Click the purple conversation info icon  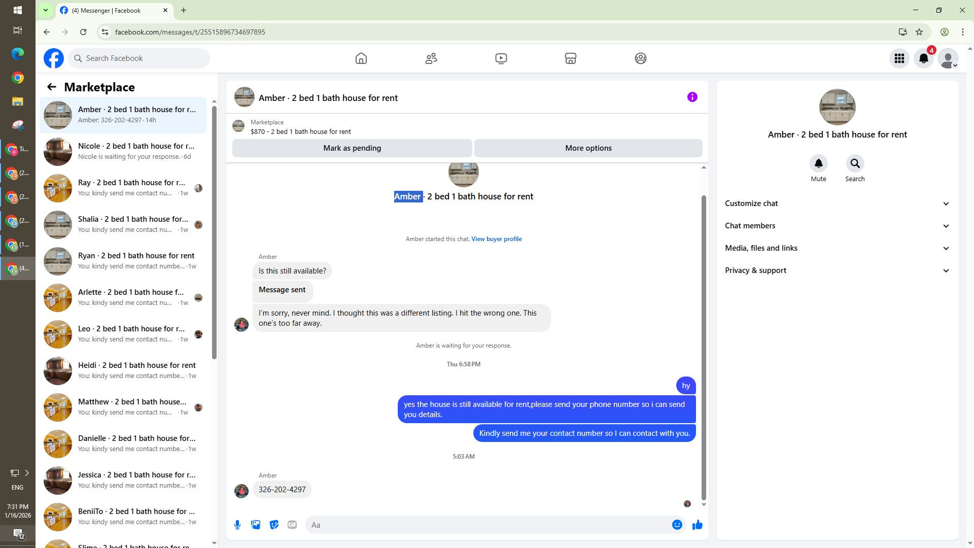(x=692, y=97)
